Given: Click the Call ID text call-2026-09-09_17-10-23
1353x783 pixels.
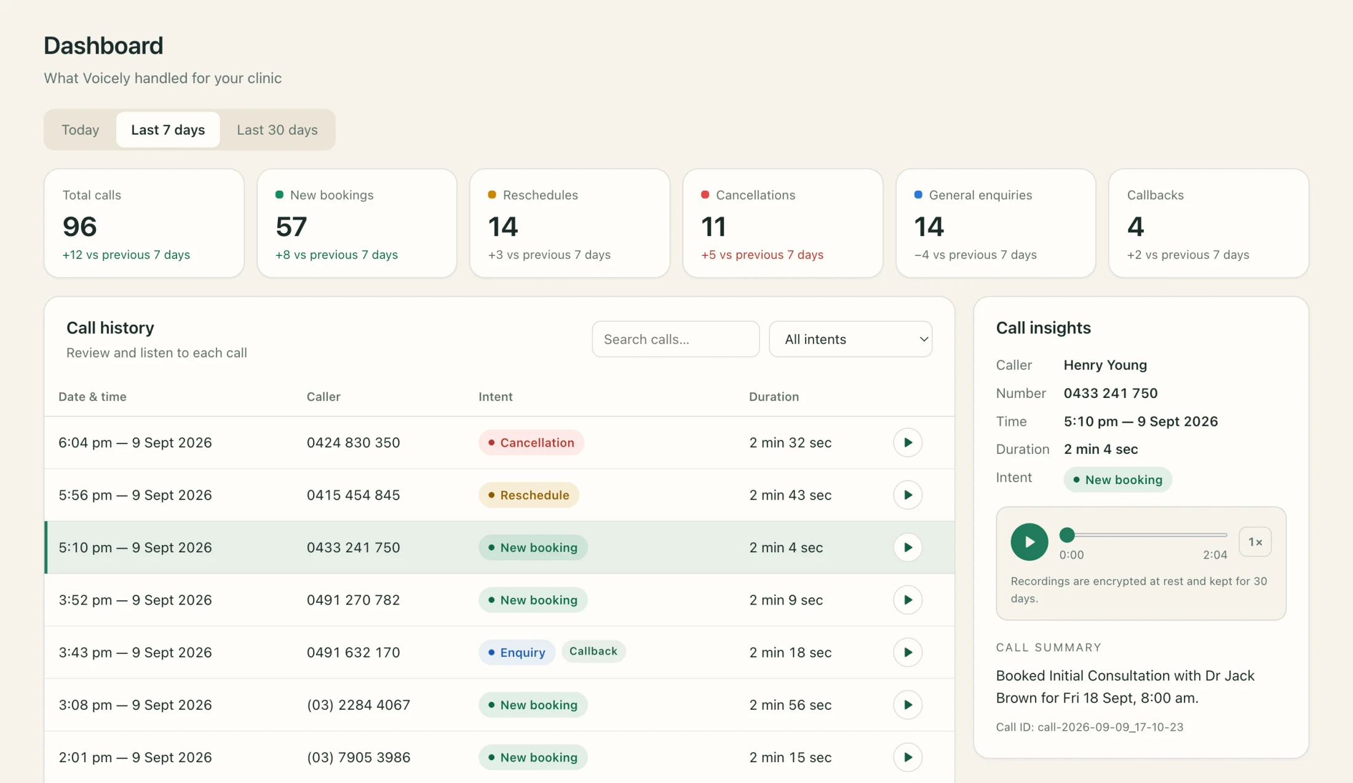Looking at the screenshot, I should [1089, 727].
